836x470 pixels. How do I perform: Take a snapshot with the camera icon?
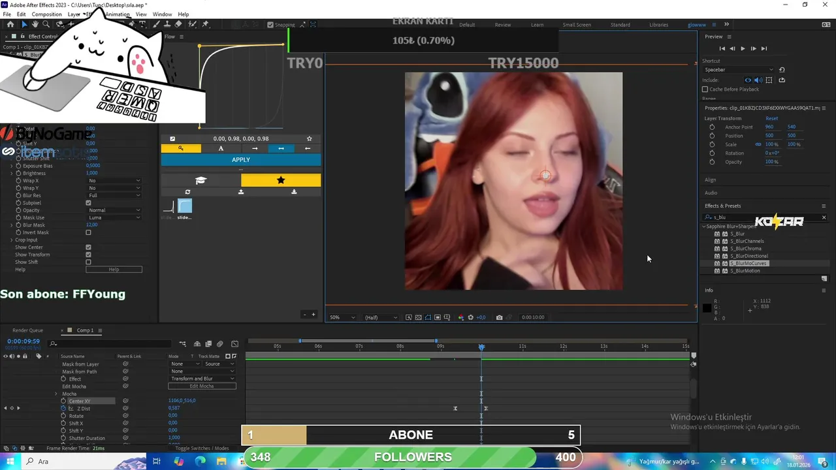[499, 317]
